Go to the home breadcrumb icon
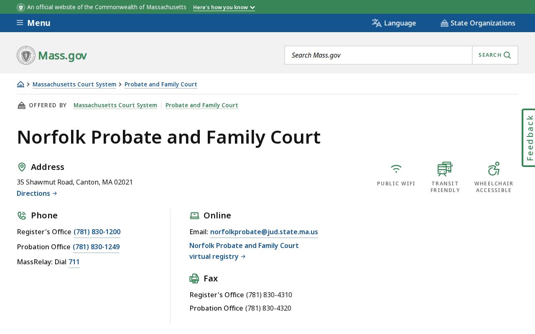 (x=20, y=84)
